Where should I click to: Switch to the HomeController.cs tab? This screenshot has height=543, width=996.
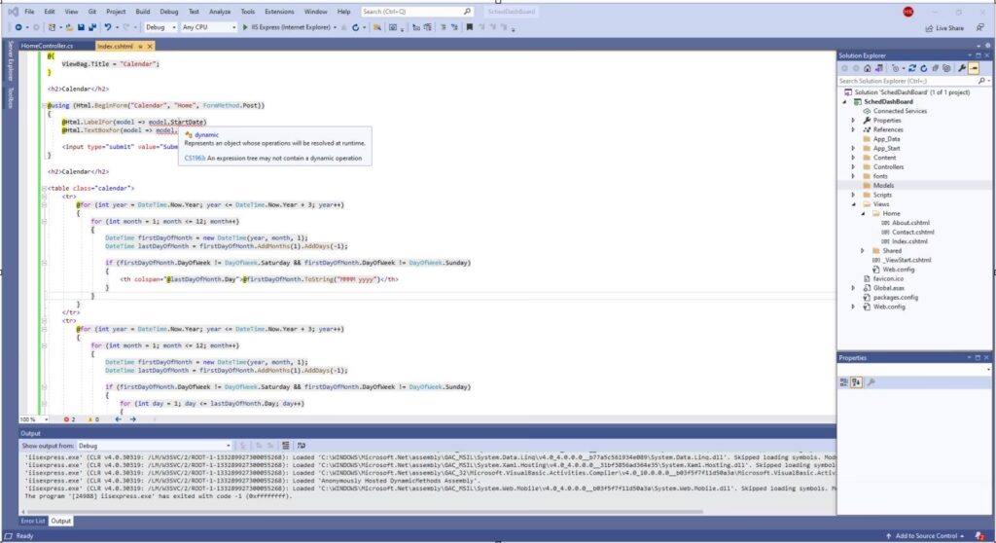pos(47,46)
